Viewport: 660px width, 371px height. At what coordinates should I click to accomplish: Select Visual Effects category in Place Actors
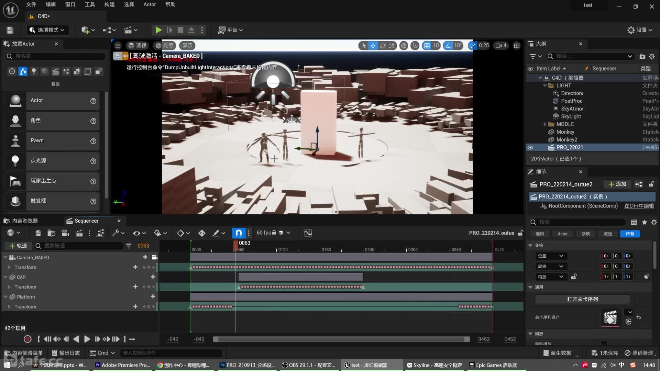click(66, 71)
